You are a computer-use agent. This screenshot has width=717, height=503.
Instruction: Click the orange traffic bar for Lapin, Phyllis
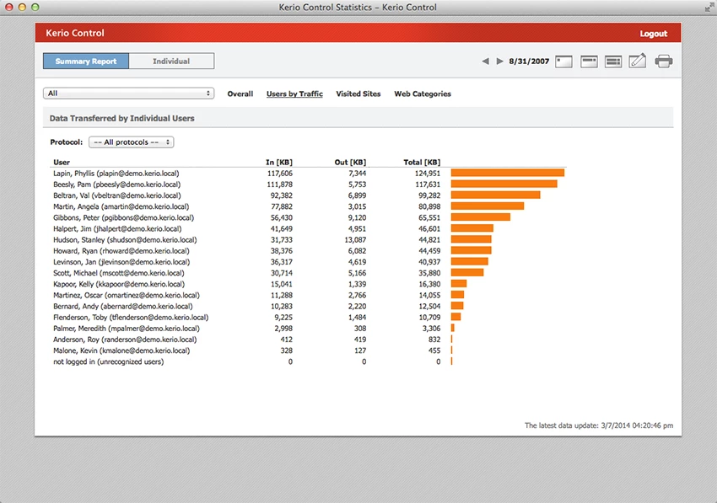(507, 173)
